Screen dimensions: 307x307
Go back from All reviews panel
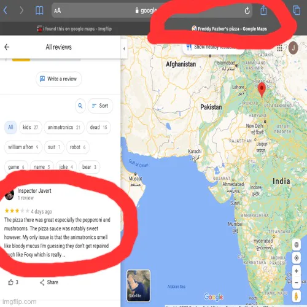7,47
